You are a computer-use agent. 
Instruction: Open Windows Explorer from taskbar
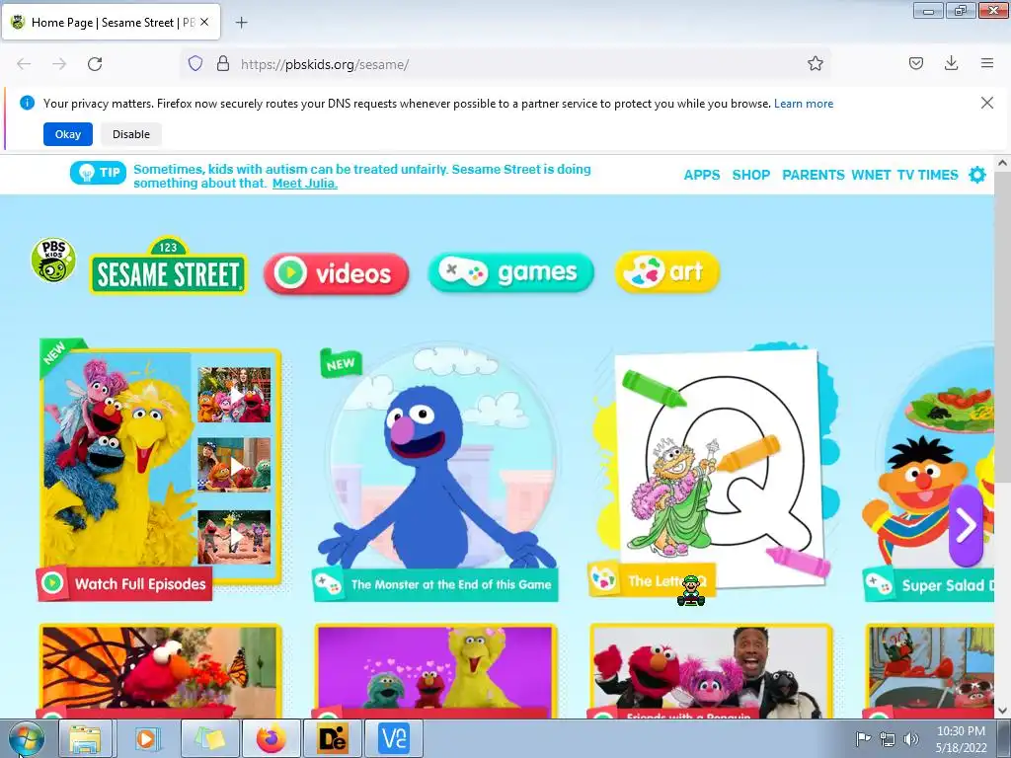coord(85,738)
